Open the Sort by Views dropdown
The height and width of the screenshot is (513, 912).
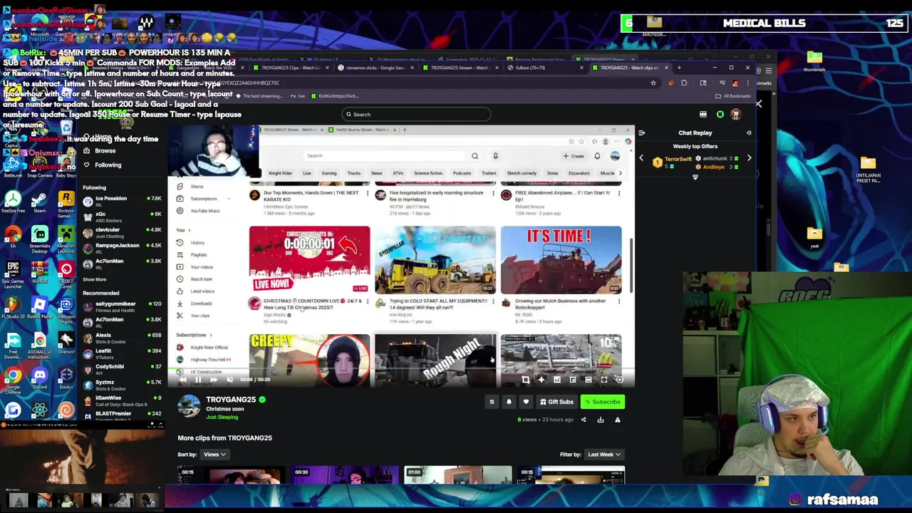coord(214,455)
